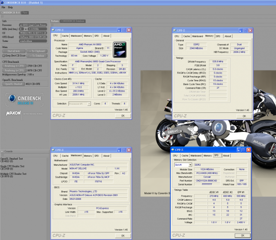Click the OS info field in Cinebench

(33, 33)
